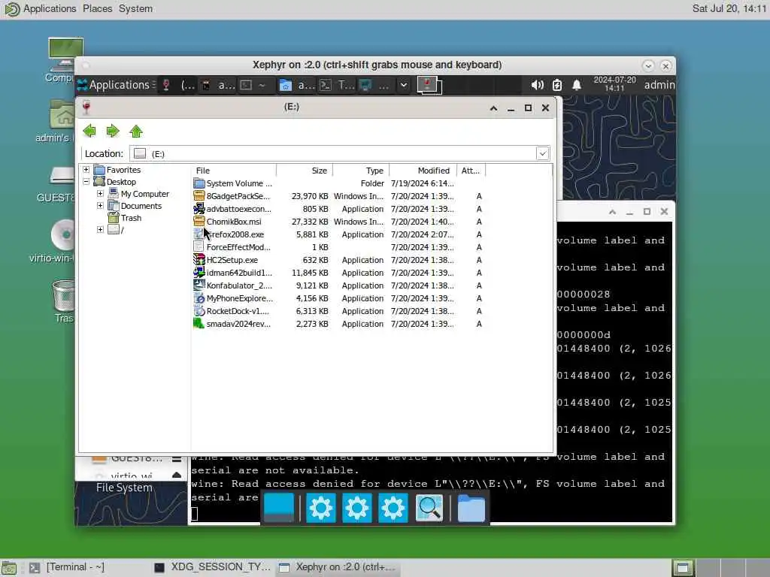The height and width of the screenshot is (577, 770).
Task: Sort by the Size column header
Action: (305, 171)
